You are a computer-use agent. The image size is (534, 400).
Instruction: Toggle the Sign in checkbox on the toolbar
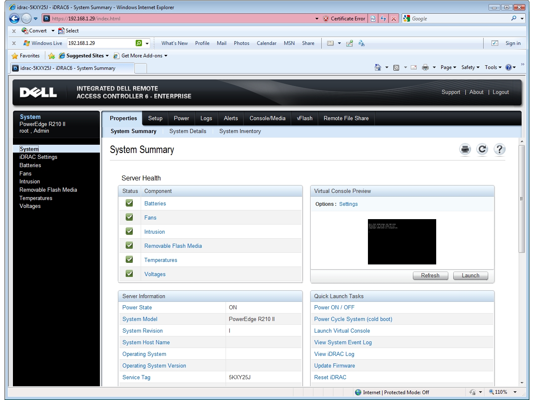[x=495, y=43]
